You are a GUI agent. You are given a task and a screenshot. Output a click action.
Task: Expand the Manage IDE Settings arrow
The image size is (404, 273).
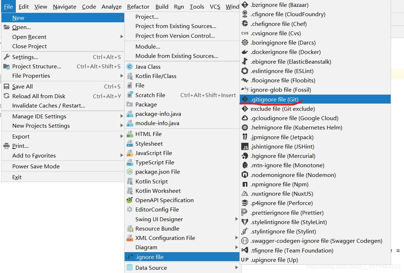point(122,116)
